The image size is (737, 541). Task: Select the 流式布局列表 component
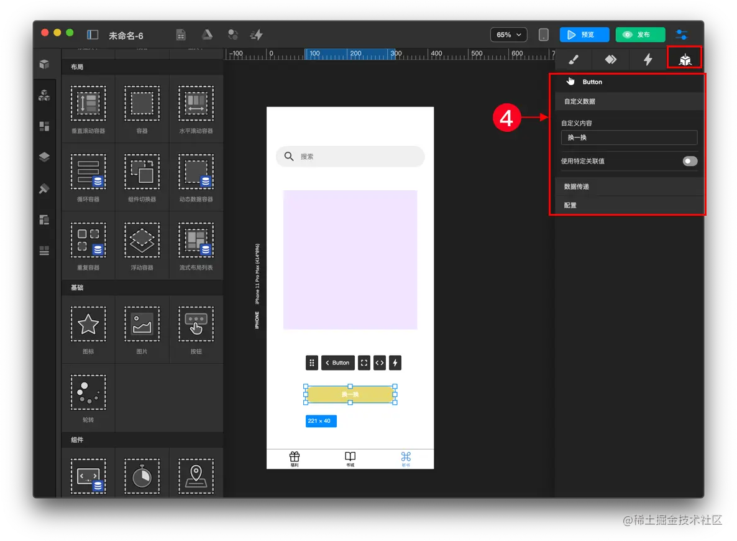pos(196,245)
